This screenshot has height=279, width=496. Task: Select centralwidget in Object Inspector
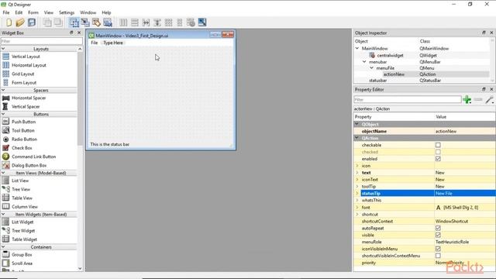(x=390, y=55)
